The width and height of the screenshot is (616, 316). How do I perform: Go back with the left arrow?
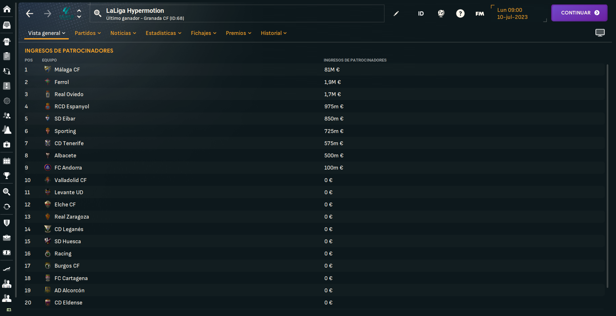point(30,13)
